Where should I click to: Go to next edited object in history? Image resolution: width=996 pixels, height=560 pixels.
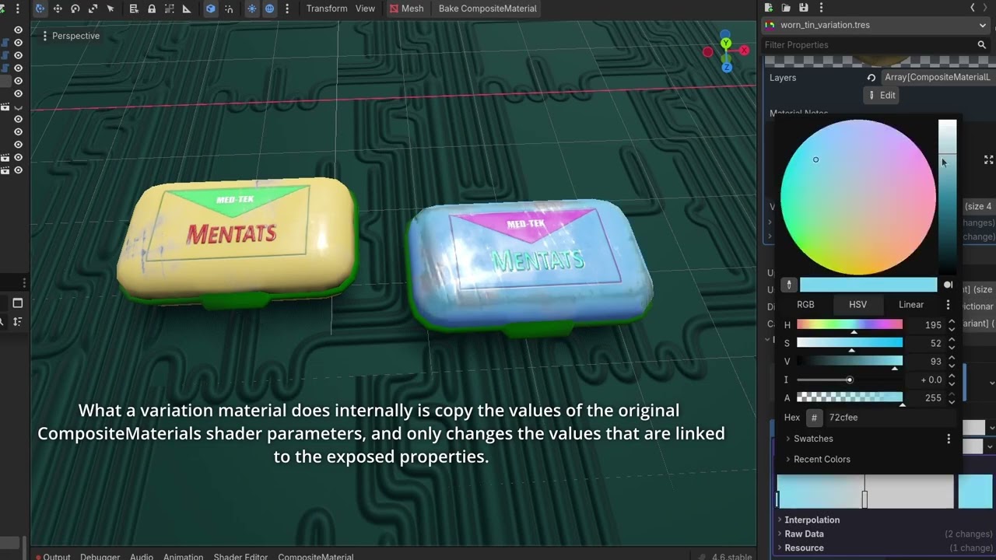(989, 8)
